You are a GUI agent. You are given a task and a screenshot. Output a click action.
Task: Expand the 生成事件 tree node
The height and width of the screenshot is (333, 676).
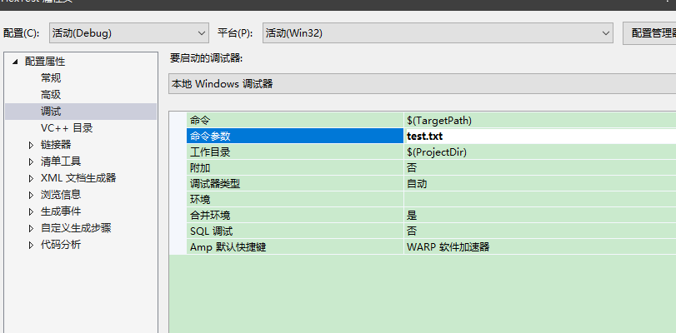coord(31,211)
